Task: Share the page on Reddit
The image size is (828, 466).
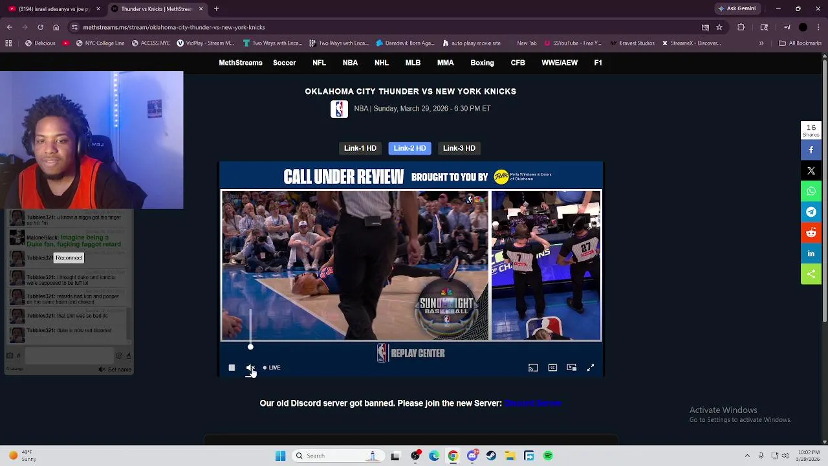Action: [x=811, y=232]
